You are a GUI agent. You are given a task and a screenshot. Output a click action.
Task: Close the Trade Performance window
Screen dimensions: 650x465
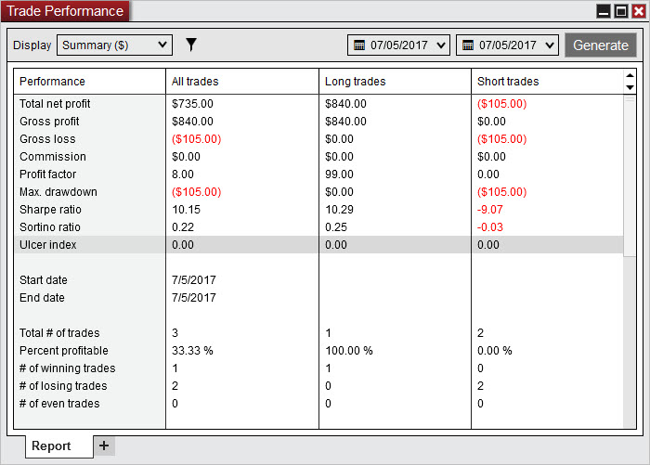(639, 11)
